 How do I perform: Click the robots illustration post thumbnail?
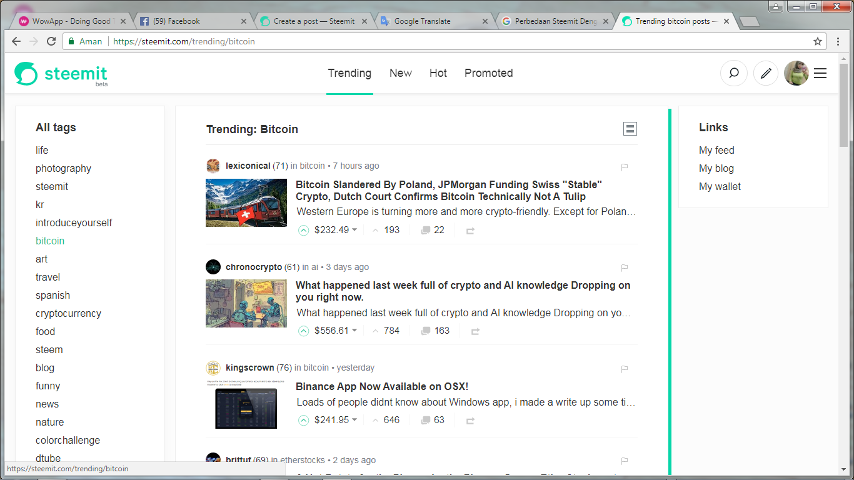tap(246, 303)
